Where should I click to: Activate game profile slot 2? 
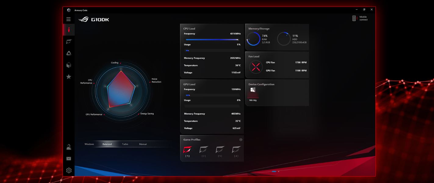204,150
